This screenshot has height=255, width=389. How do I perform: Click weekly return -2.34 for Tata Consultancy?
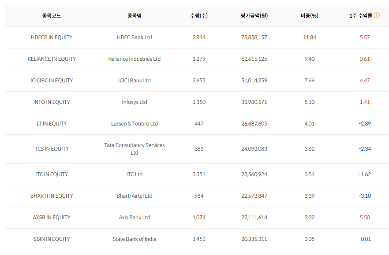365,149
